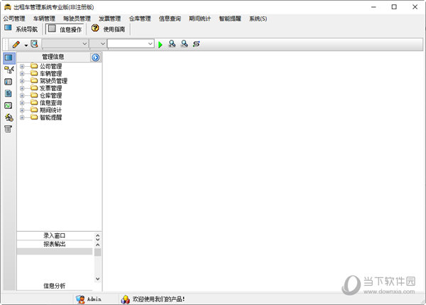This screenshot has height=305, width=426.
Task: Expand the 车辆管理 tree node
Action: tap(22, 73)
